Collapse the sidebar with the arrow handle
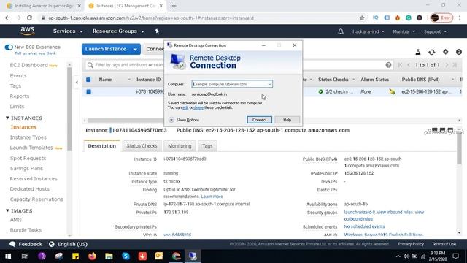 coord(77,83)
